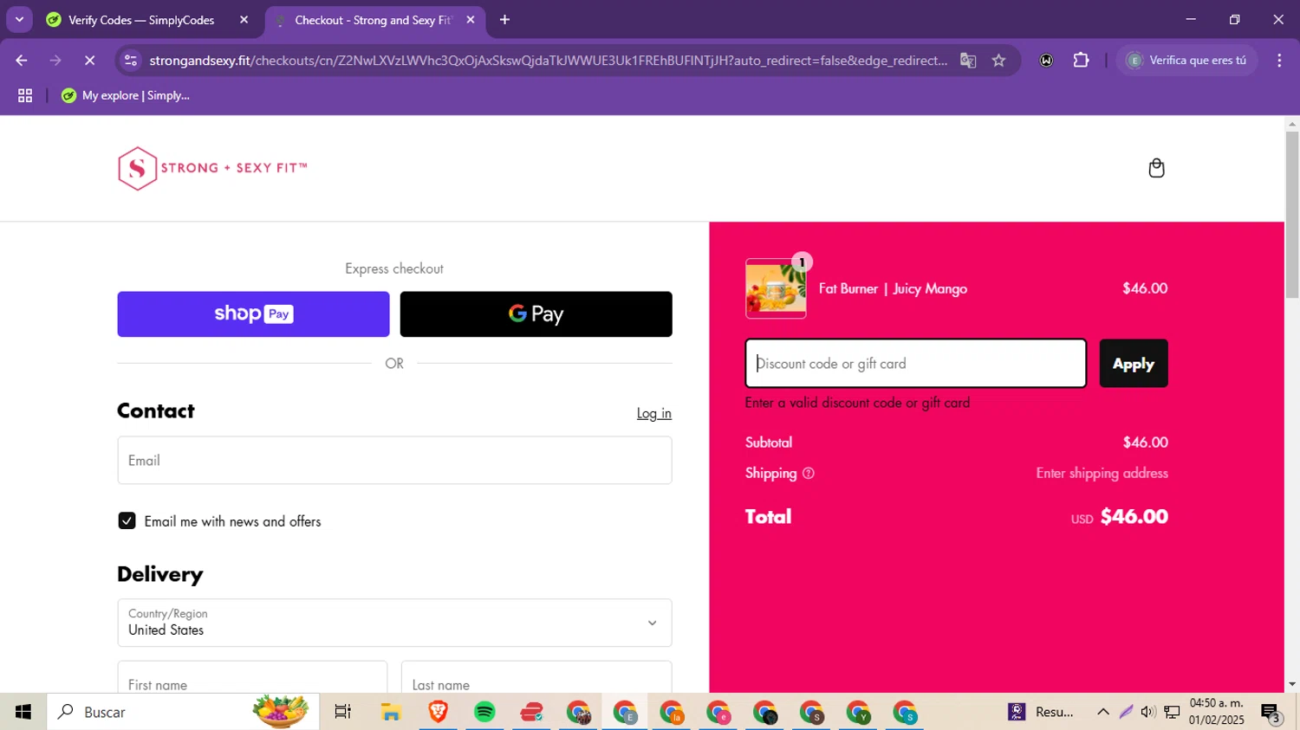Screen dimensions: 1300x730
Task: Click the Buscar search box on taskbar
Action: 182,712
